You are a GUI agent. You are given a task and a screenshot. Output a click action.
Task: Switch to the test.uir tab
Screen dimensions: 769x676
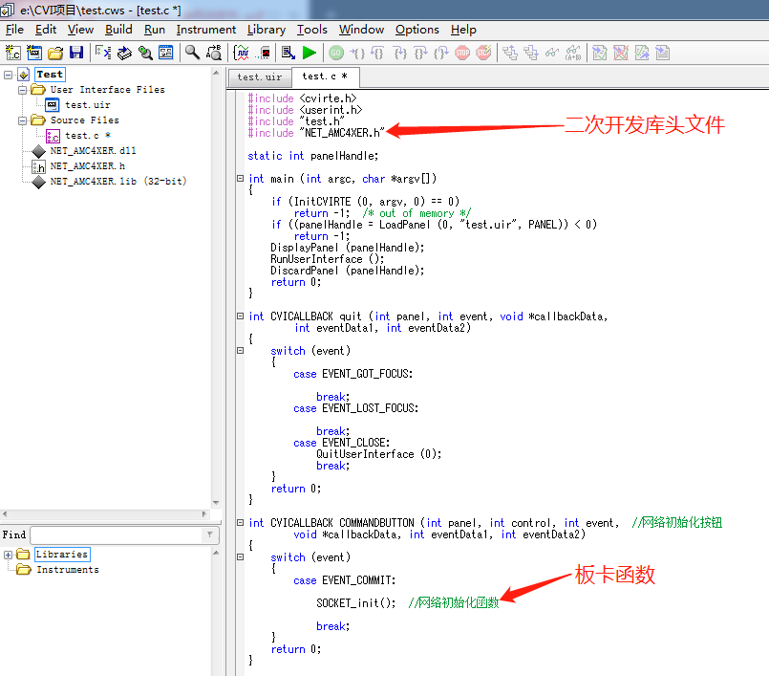[259, 76]
